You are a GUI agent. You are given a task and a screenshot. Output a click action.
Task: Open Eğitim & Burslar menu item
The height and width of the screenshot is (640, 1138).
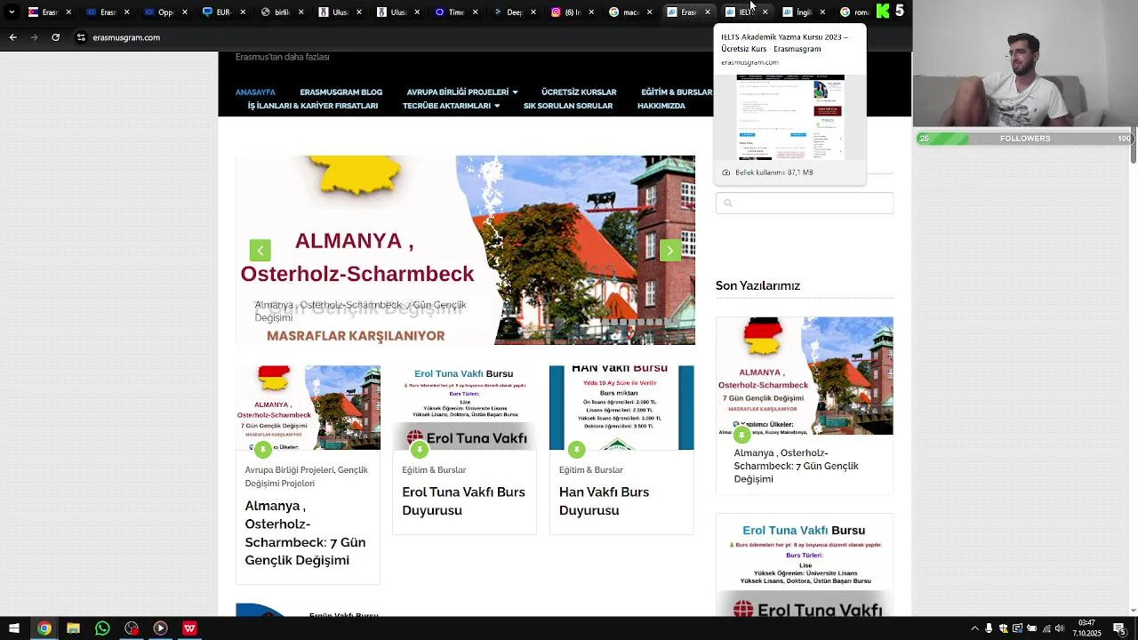click(x=677, y=92)
